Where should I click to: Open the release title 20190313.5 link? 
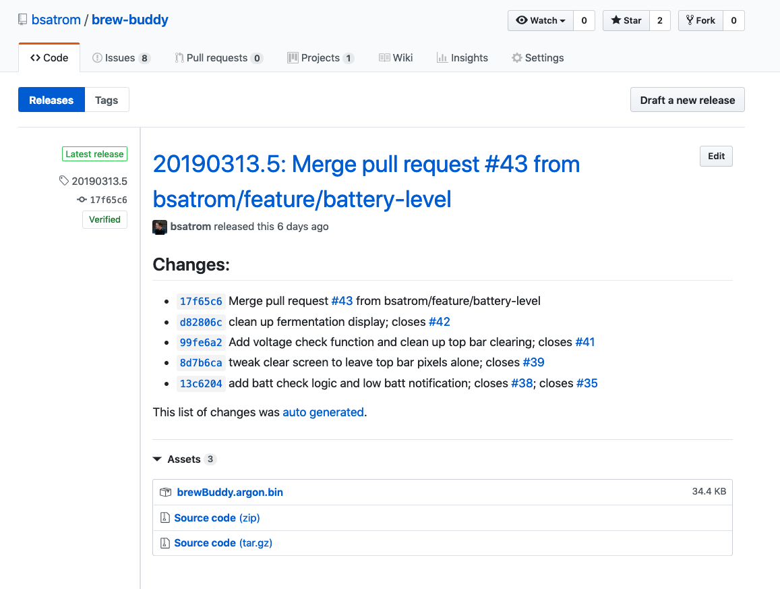coord(366,181)
